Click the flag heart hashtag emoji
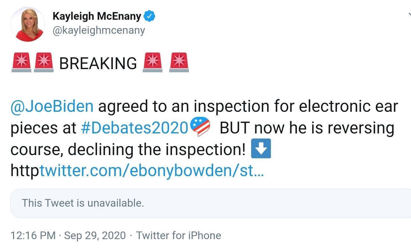The image size is (411, 249). [200, 127]
